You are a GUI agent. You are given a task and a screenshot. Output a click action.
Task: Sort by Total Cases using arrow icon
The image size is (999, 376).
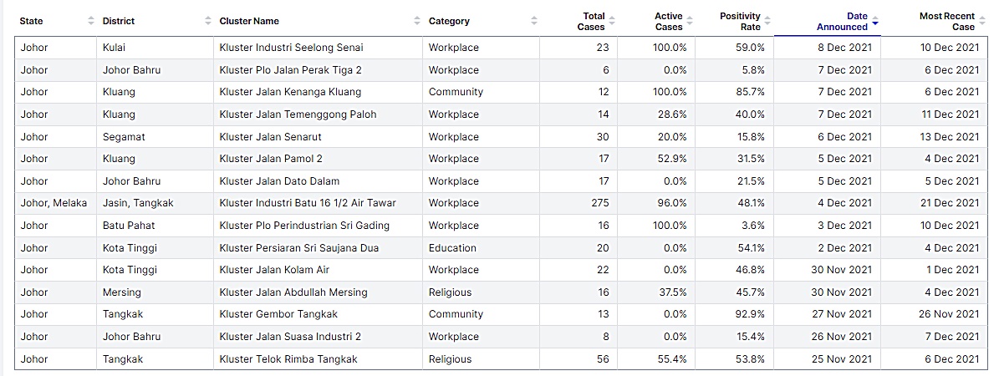click(x=612, y=21)
